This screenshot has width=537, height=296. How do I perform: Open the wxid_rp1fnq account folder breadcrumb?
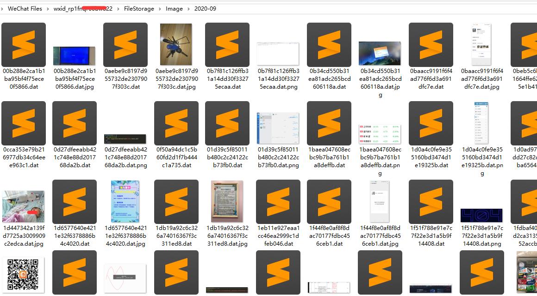click(83, 9)
